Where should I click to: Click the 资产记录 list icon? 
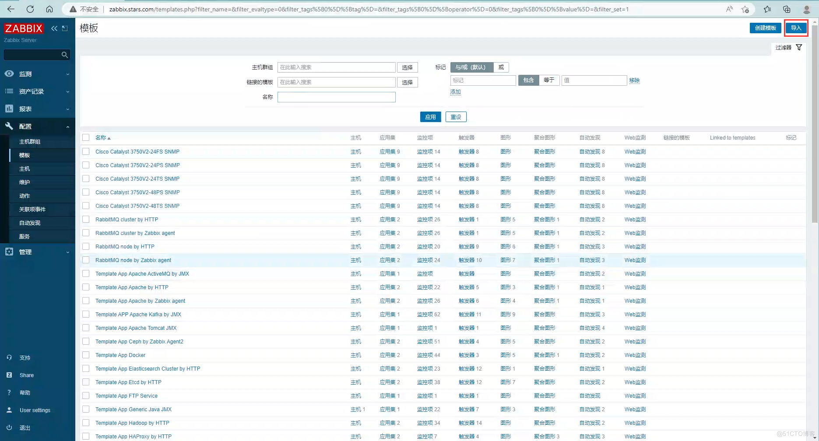[9, 91]
